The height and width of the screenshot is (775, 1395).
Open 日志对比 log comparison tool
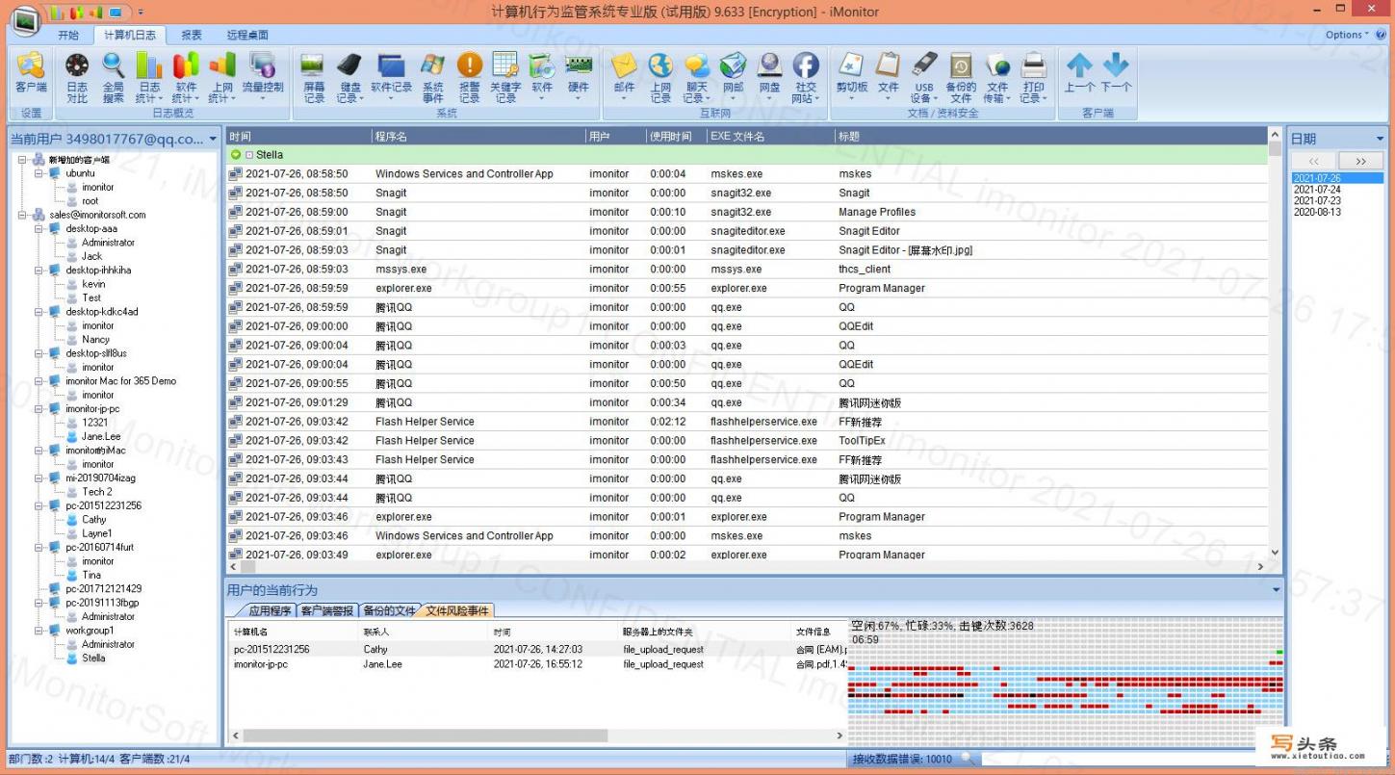77,76
